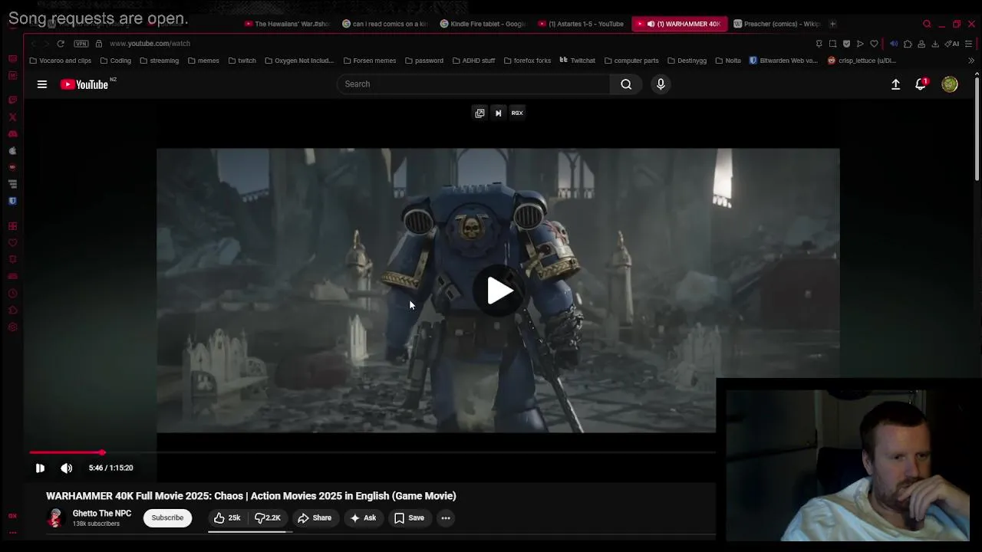
Task: Open the YouTube notifications bell
Action: tap(921, 84)
